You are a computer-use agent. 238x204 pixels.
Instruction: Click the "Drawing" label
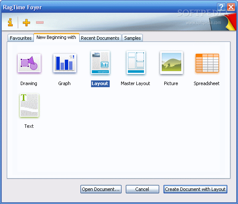coord(29,83)
